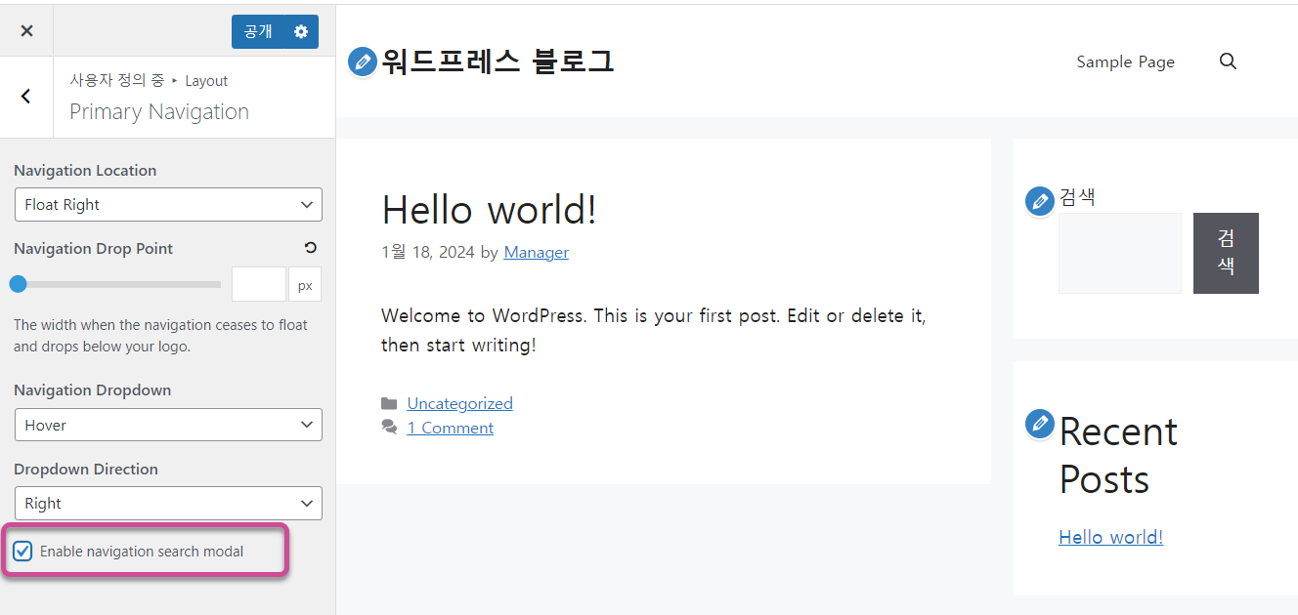Click the px unit label box

pos(305,285)
